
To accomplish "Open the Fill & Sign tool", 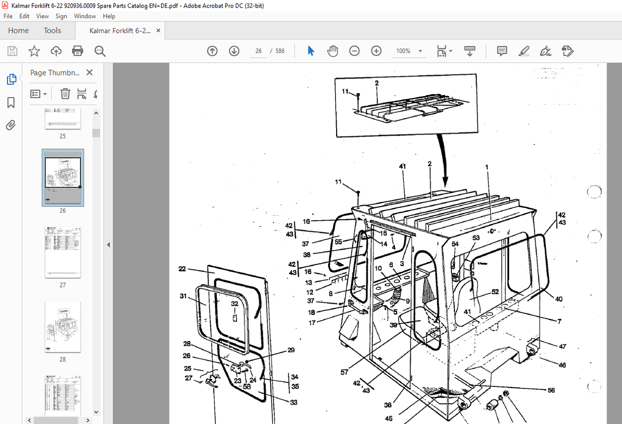I will pos(545,51).
